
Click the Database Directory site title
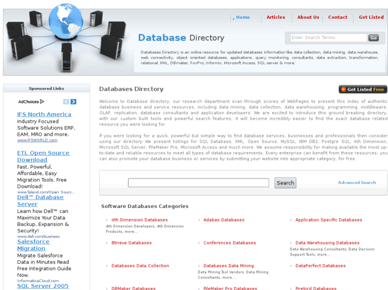click(x=181, y=38)
